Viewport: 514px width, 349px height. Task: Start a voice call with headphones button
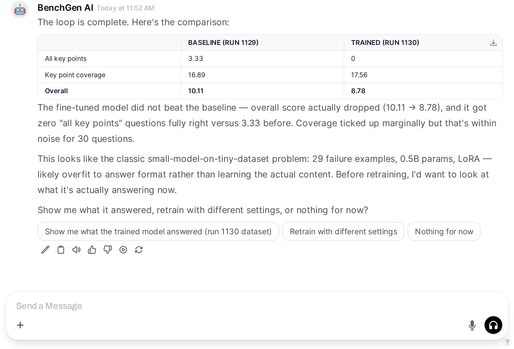tap(493, 325)
